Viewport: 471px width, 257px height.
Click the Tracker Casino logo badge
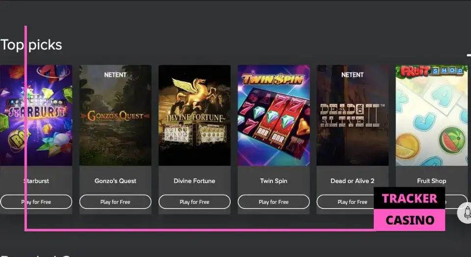(x=409, y=209)
